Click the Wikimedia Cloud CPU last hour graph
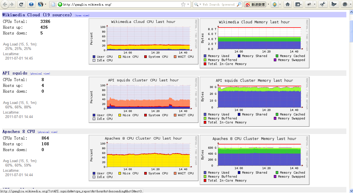This screenshot has width=353, height=193. (x=143, y=41)
